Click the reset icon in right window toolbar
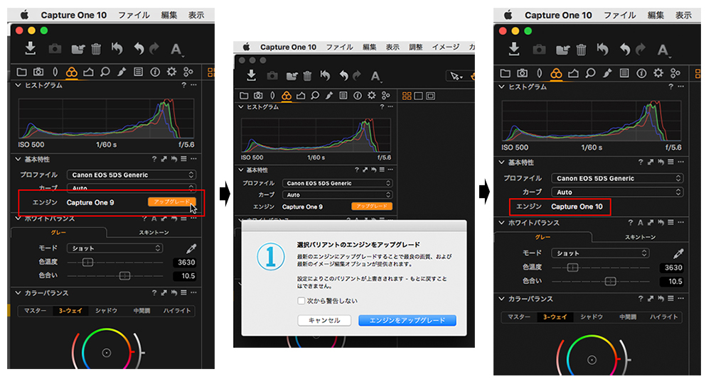The width and height of the screenshot is (711, 384). (x=603, y=49)
